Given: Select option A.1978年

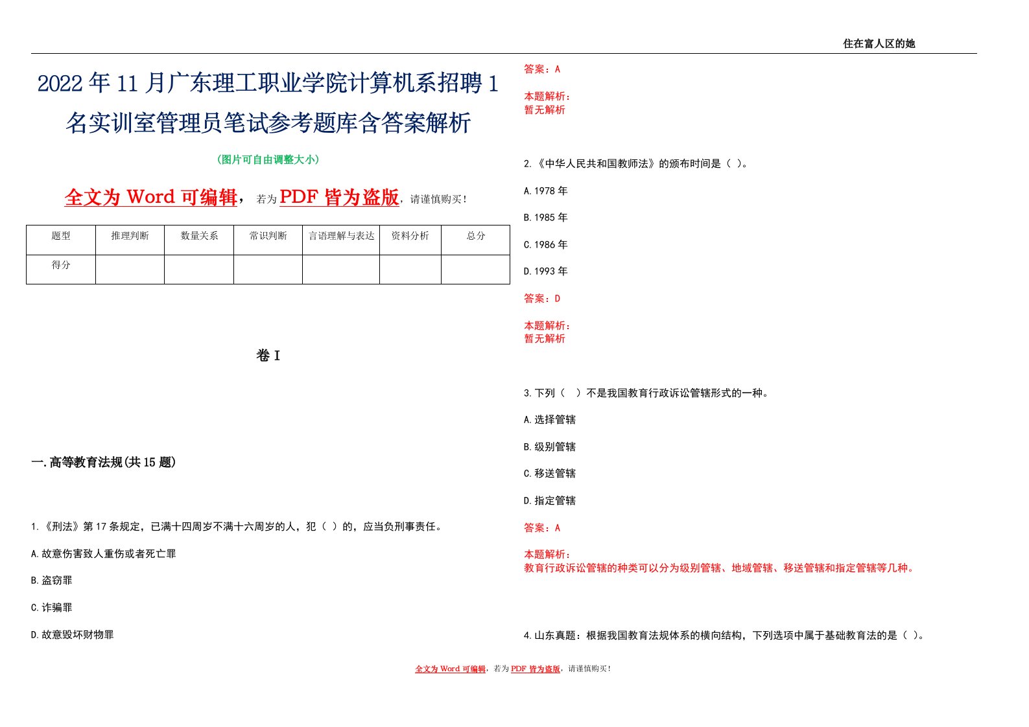Looking at the screenshot, I should (x=546, y=191).
